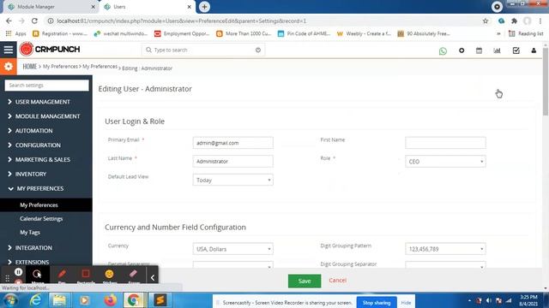Open the tasks checkbox icon in header
This screenshot has width=549, height=308.
pos(516,50)
